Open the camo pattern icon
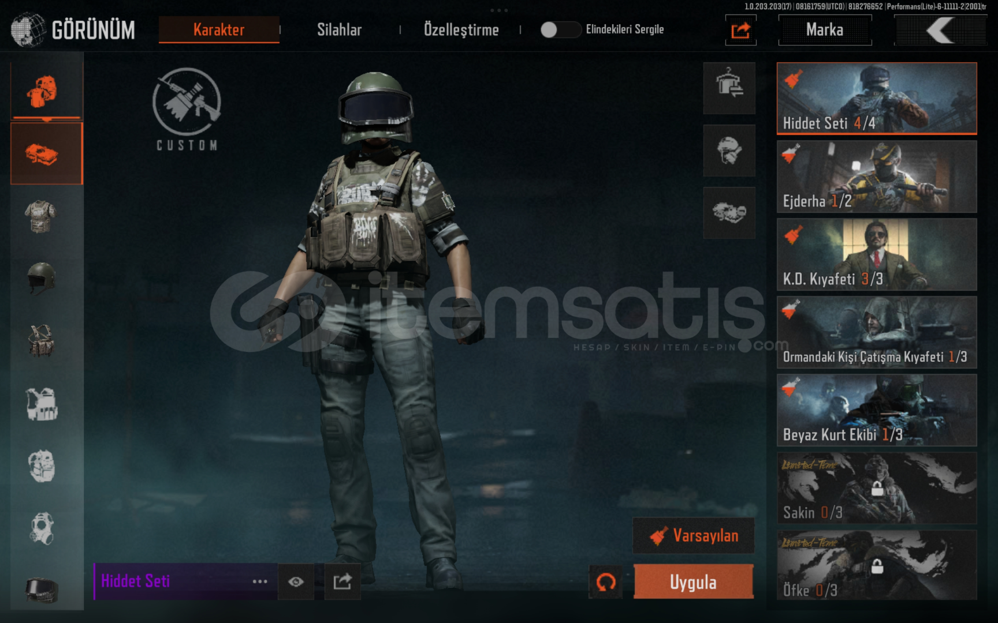The width and height of the screenshot is (998, 623). click(729, 212)
